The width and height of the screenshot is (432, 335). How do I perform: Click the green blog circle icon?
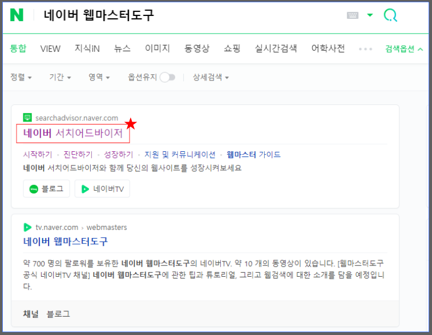[x=34, y=189]
